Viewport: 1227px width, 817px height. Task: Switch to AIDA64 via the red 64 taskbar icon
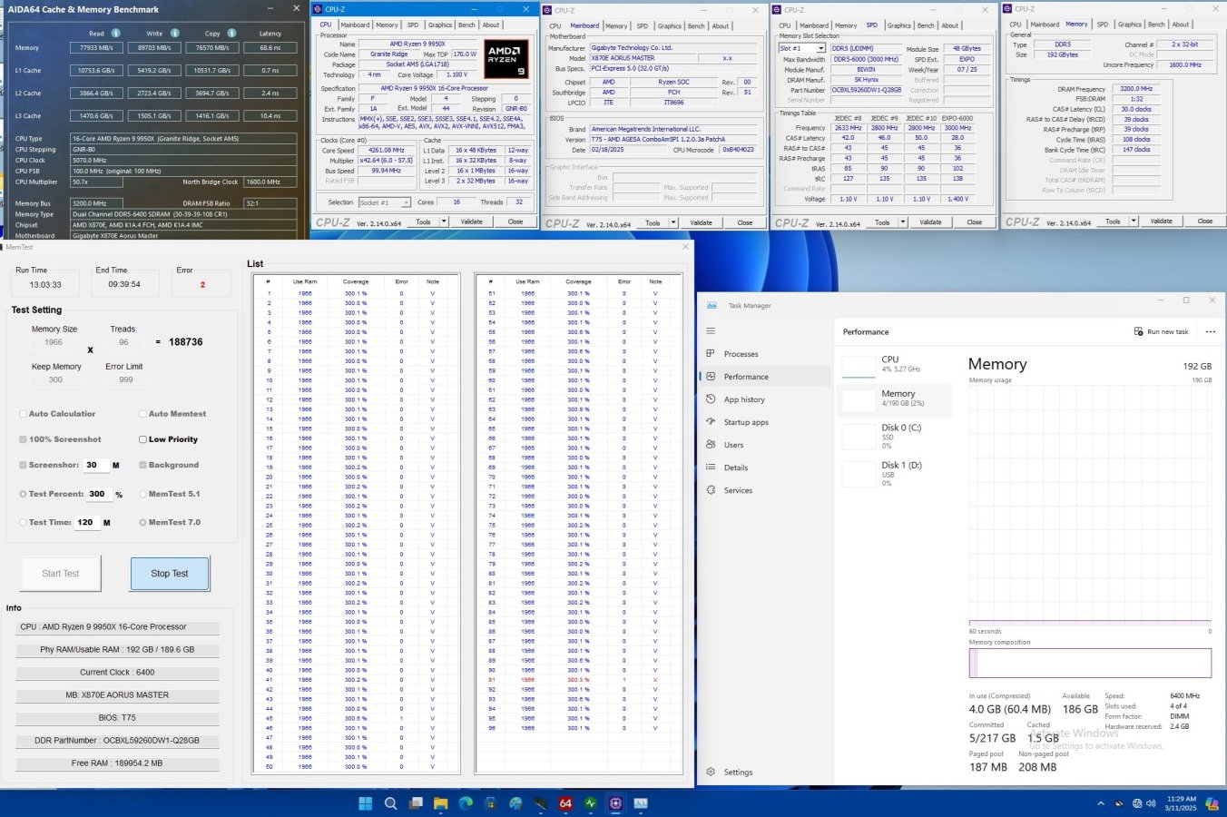click(565, 803)
